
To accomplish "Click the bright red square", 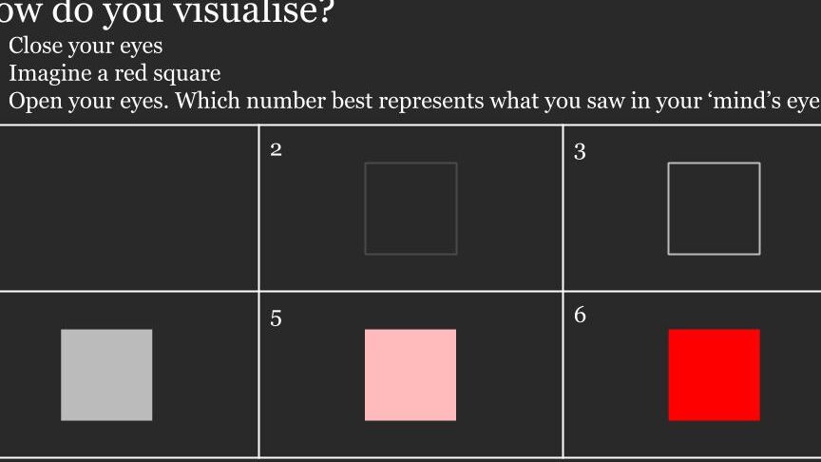I will point(715,375).
